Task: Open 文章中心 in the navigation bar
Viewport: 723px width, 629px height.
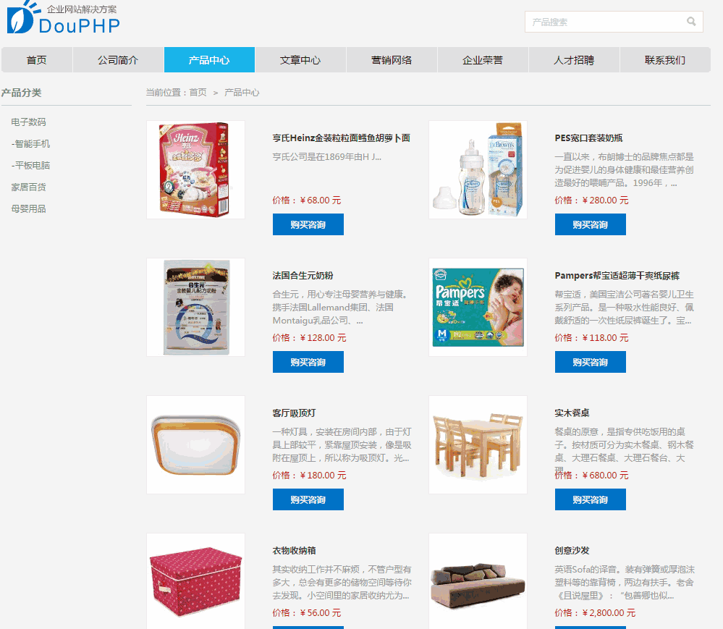Action: click(x=300, y=60)
